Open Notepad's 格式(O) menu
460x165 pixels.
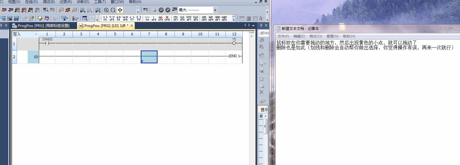[316, 36]
